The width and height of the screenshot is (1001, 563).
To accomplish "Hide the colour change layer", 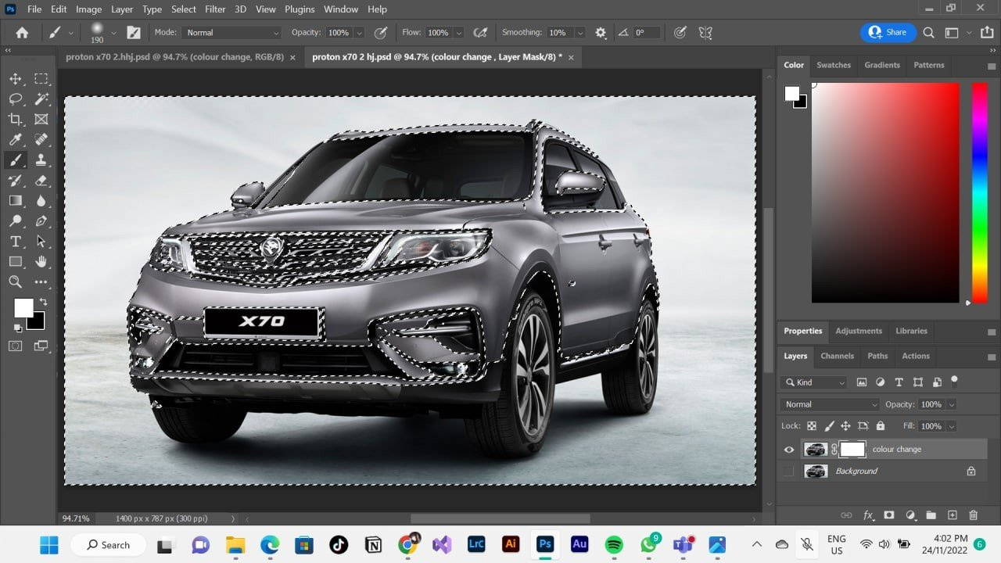I will 788,450.
